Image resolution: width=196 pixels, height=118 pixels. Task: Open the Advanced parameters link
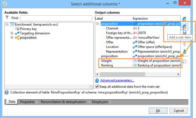pos(117,80)
